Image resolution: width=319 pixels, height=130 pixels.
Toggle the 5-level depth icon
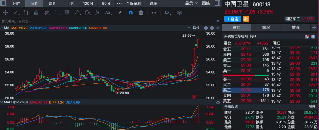coord(313,37)
